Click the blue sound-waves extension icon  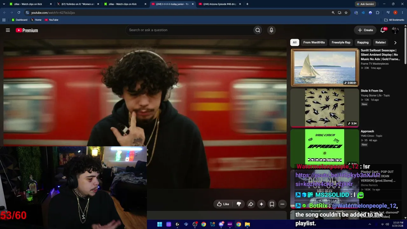(x=363, y=13)
